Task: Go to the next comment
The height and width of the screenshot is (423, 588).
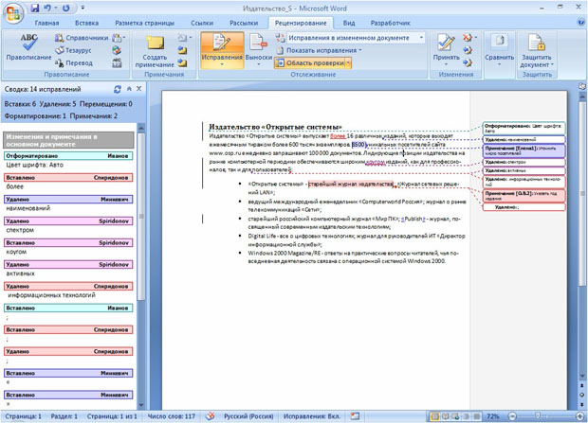Action: 183,62
